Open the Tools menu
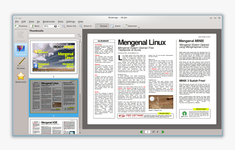Screen dimensions: 235x150 coord(60,22)
